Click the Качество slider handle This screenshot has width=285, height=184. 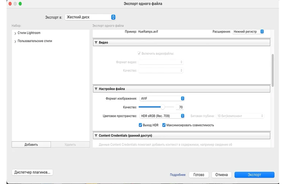163,107
